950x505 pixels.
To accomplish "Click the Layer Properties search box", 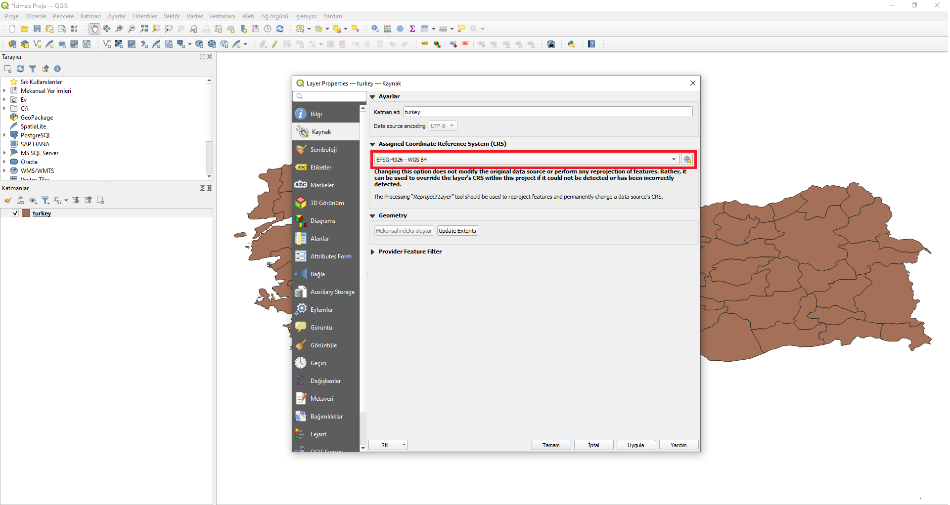I will pyautogui.click(x=329, y=96).
